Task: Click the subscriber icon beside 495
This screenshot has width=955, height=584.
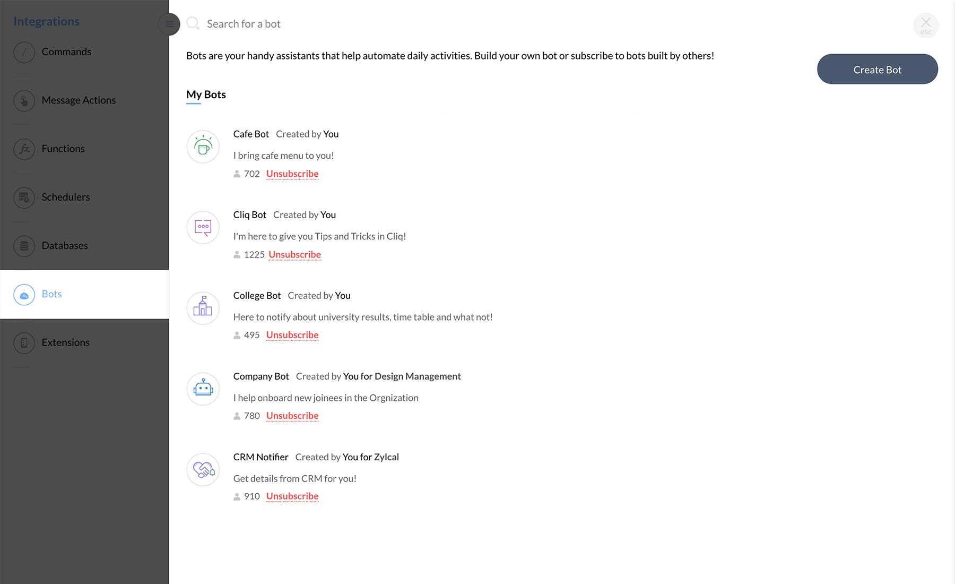Action: [x=237, y=336]
